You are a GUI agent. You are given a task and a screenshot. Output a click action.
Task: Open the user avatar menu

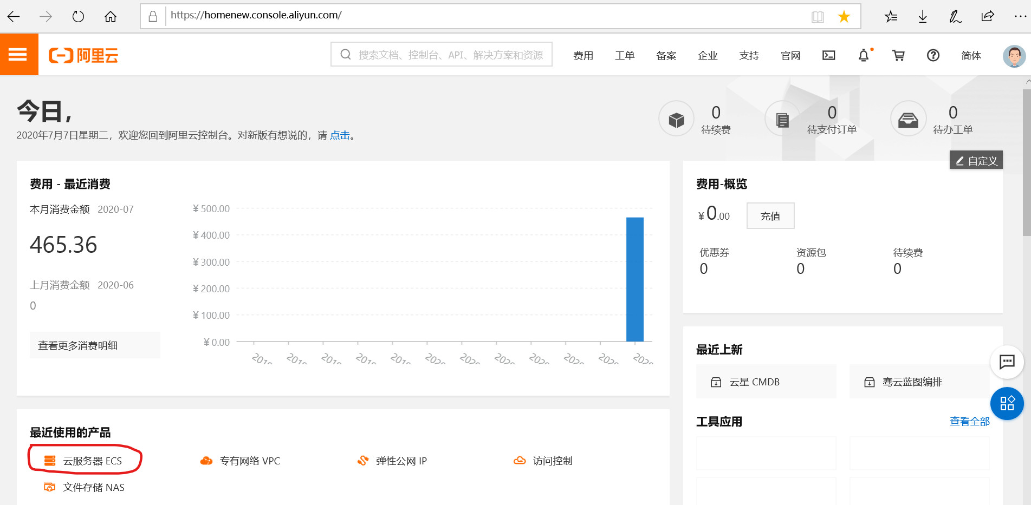(x=1014, y=55)
